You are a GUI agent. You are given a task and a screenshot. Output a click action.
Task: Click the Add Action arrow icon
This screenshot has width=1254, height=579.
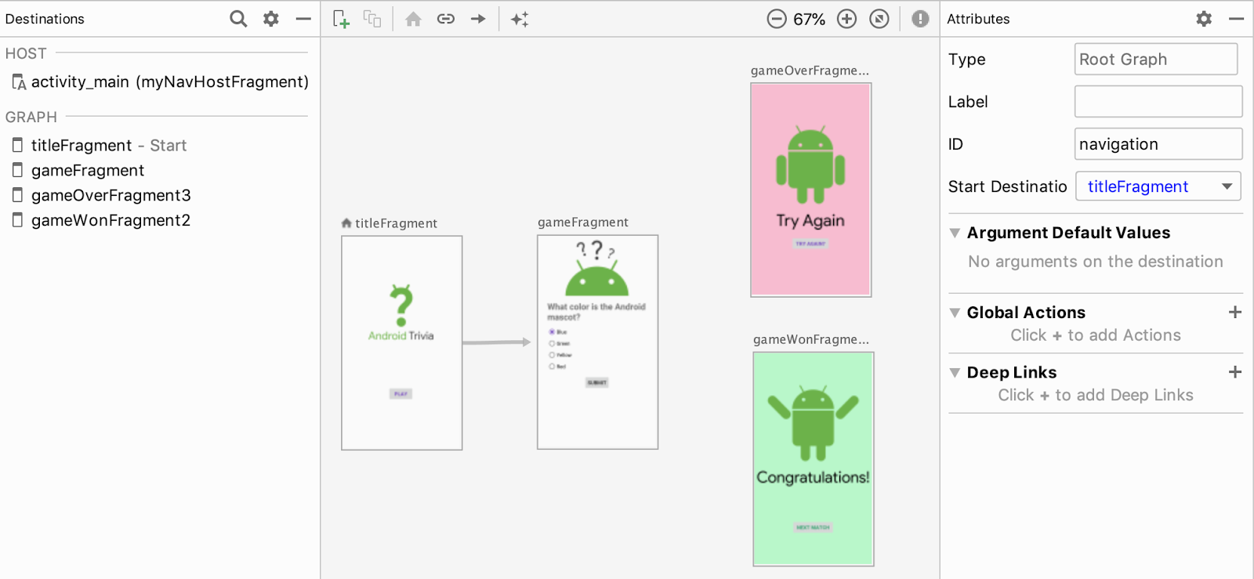click(478, 19)
